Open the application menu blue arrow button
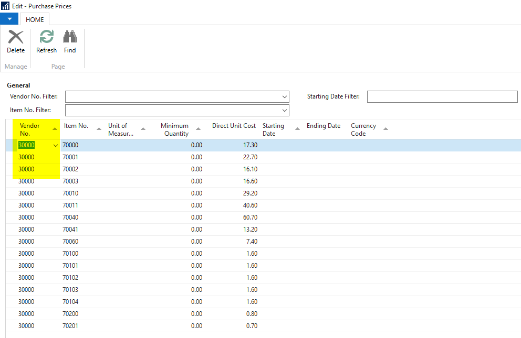The image size is (521, 338). (x=10, y=18)
